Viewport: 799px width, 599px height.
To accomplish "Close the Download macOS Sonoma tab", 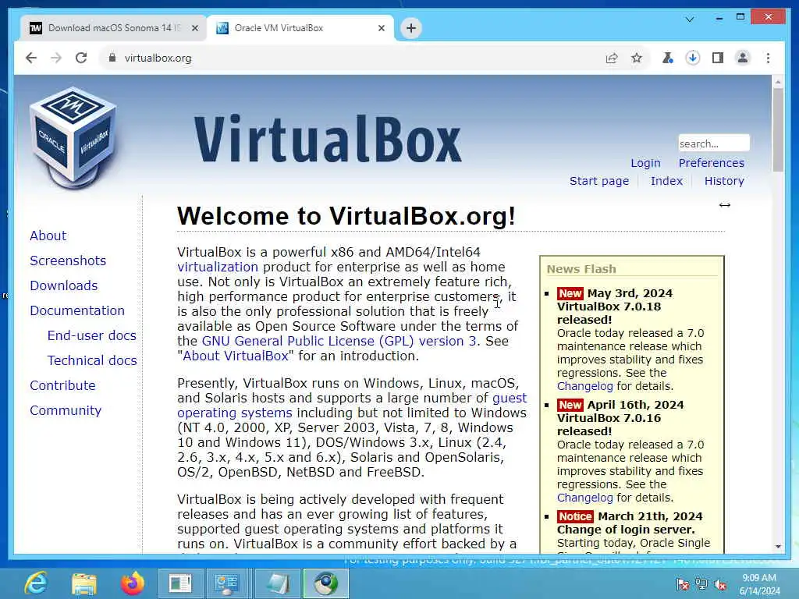I will tap(194, 28).
